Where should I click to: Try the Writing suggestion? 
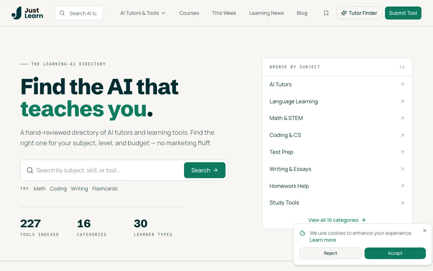point(79,189)
